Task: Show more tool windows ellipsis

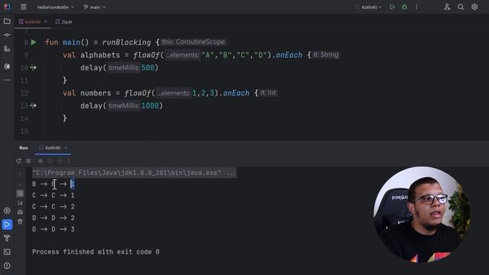Action: [x=7, y=80]
